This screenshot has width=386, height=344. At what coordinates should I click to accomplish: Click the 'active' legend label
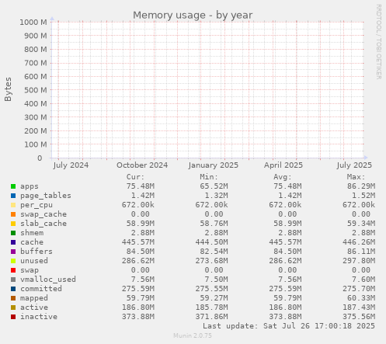point(34,308)
